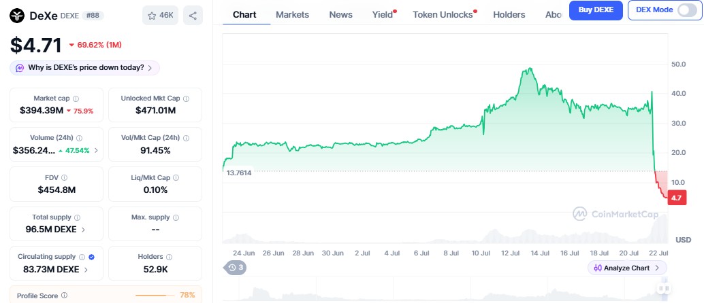The image size is (704, 303).
Task: Expand the Volume (24h) details chevron
Action: pos(95,151)
